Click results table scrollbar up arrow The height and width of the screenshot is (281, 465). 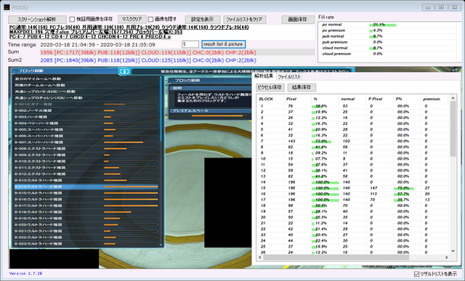coord(453,98)
